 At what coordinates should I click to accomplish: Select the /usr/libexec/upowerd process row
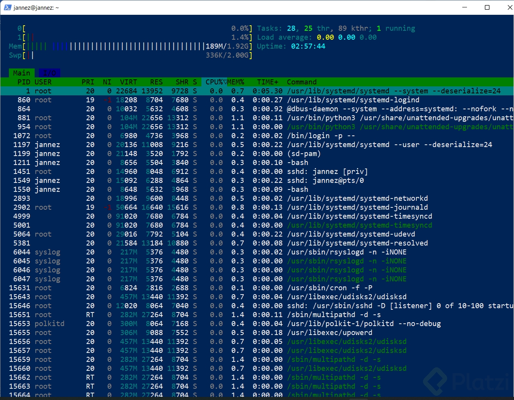pos(257,333)
